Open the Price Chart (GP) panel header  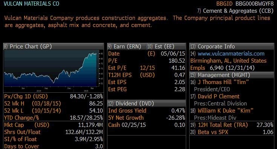54,47
